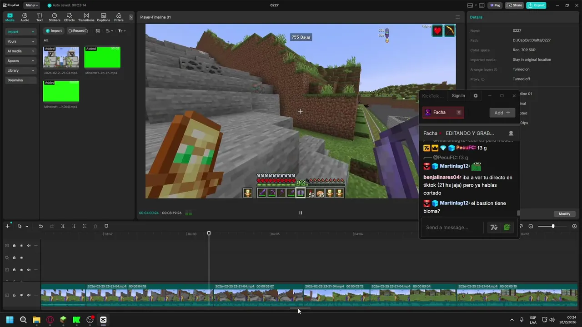Click the Delete right trim tool

click(x=85, y=226)
